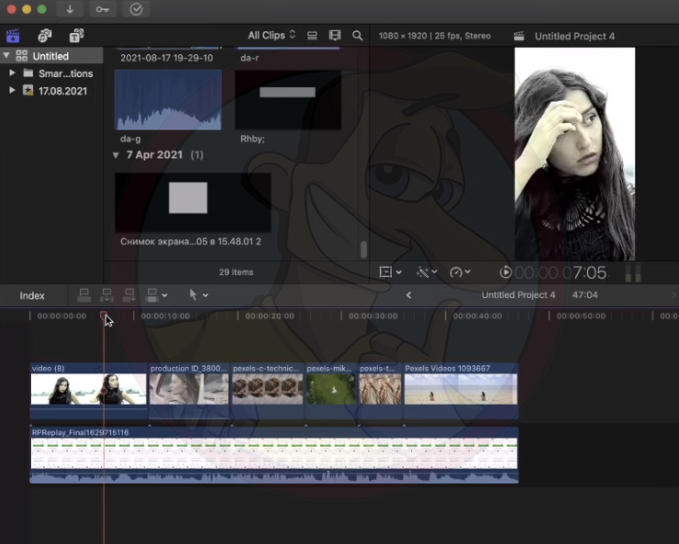Select the pexels-t timeline clip
This screenshot has height=544, width=679.
tap(380, 391)
